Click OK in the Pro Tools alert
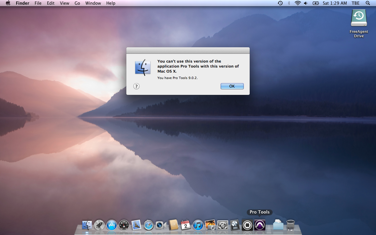This screenshot has width=376, height=235. 232,86
